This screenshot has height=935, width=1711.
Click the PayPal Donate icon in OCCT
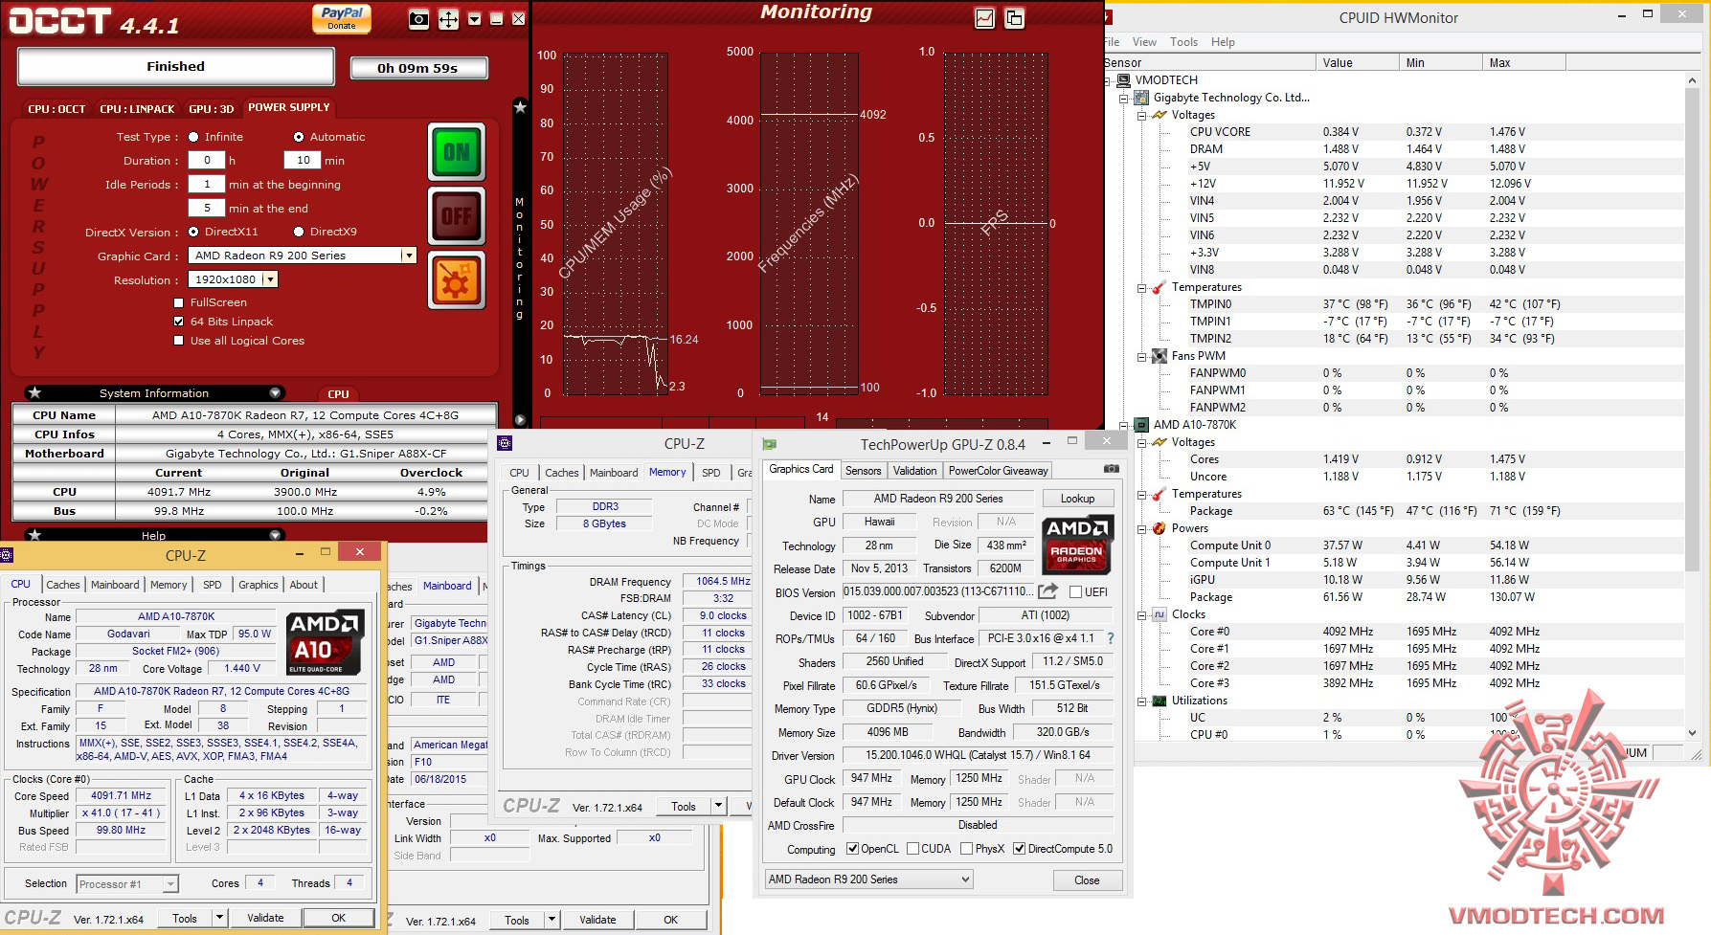pos(342,18)
